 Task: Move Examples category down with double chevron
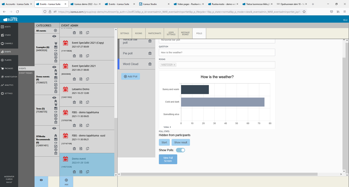56,43
